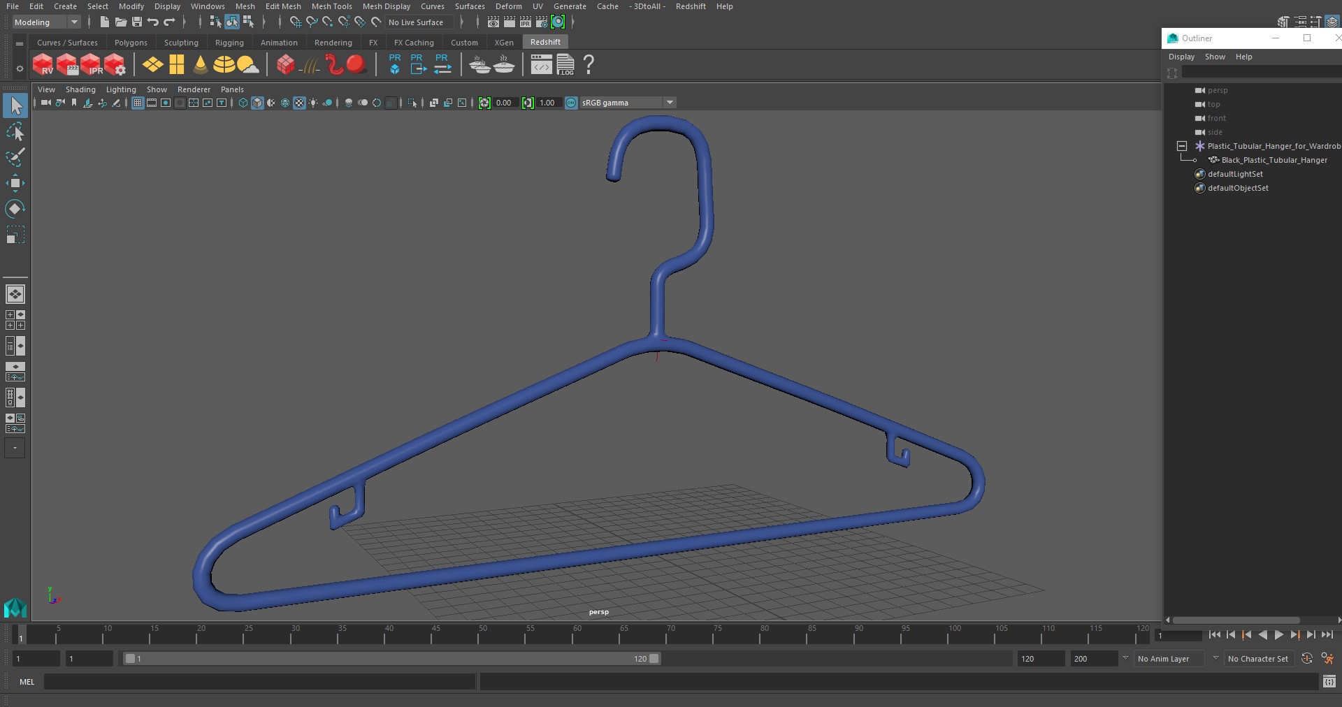
Task: Open Redshift LOG file icon
Action: (x=565, y=65)
